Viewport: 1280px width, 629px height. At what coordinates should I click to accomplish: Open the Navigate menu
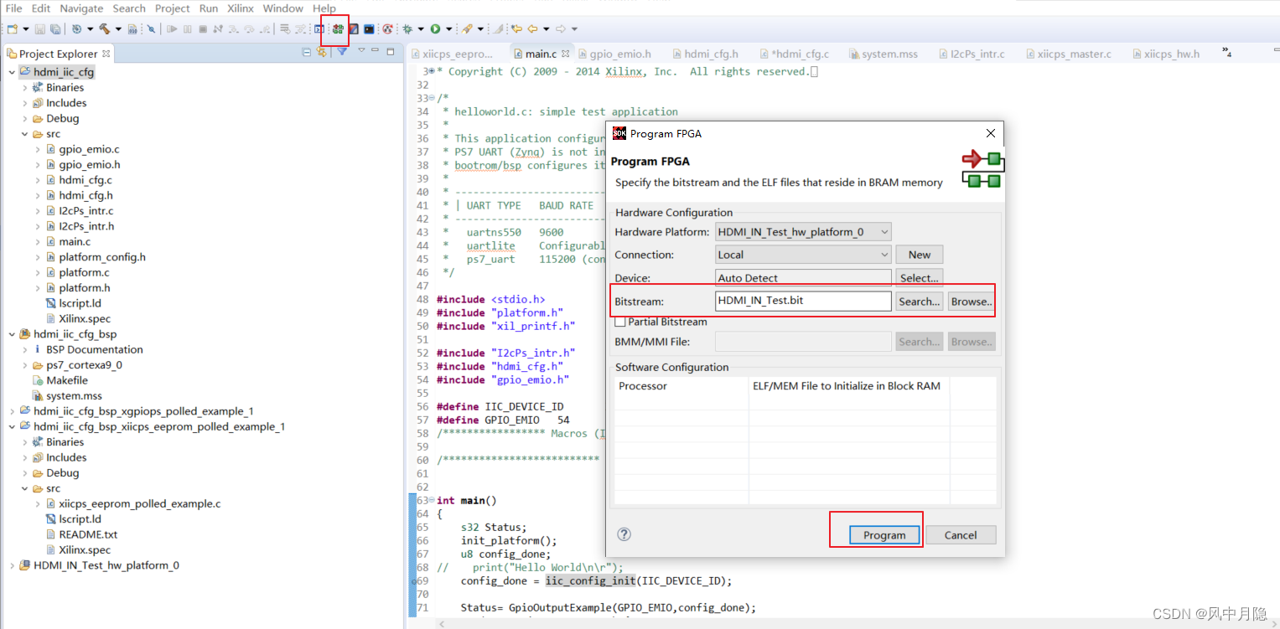click(x=81, y=8)
